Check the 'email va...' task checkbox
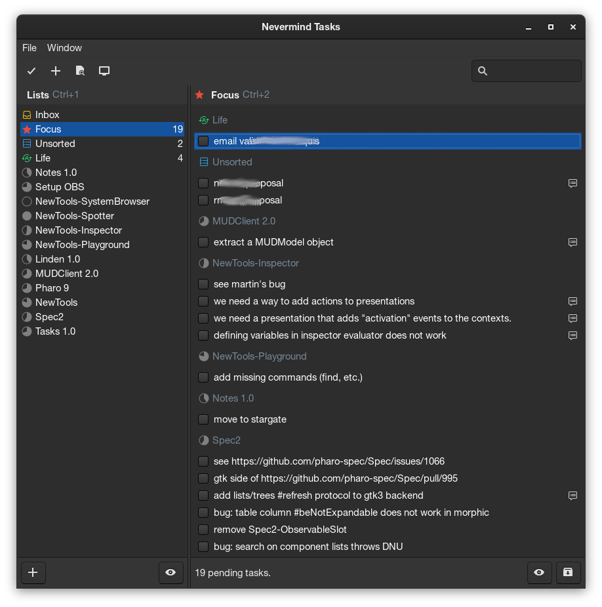 203,141
